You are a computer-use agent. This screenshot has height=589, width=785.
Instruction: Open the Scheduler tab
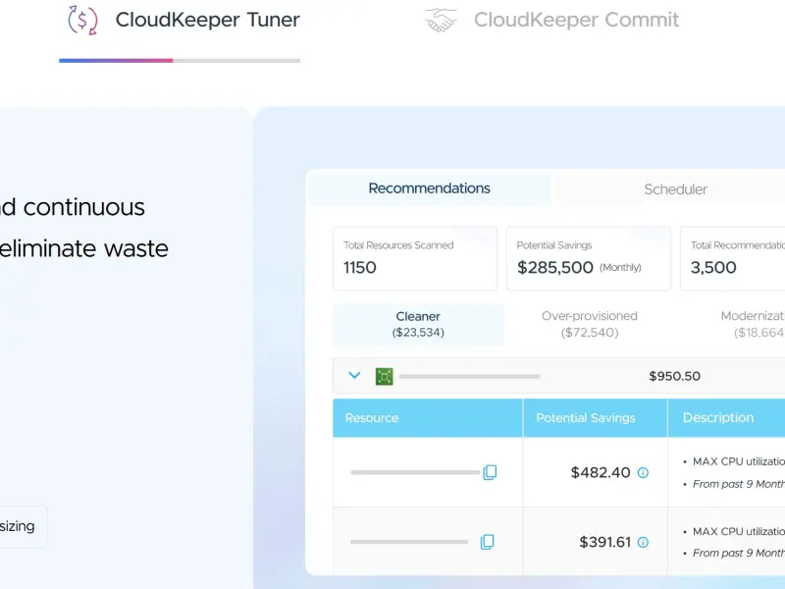pos(675,189)
